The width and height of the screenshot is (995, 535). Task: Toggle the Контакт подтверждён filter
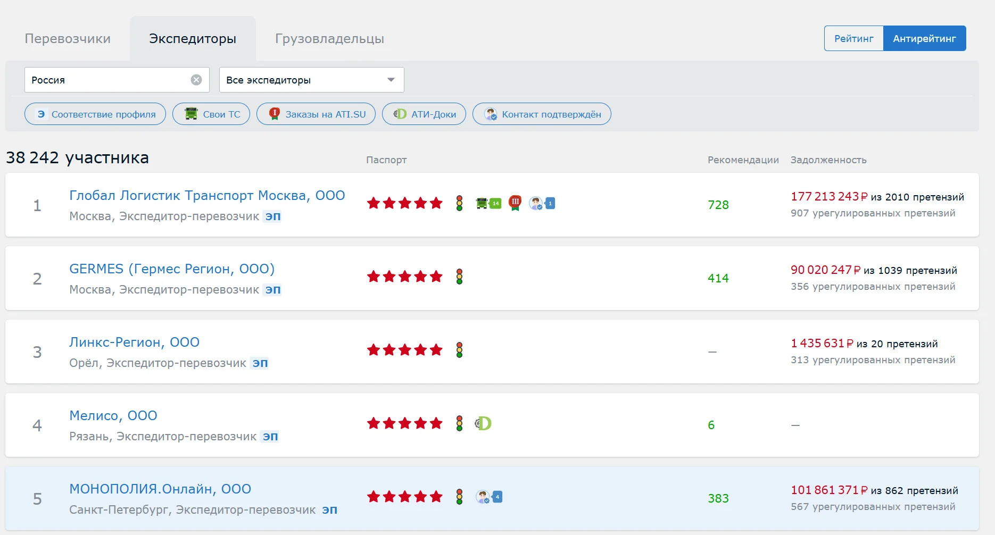tap(542, 114)
